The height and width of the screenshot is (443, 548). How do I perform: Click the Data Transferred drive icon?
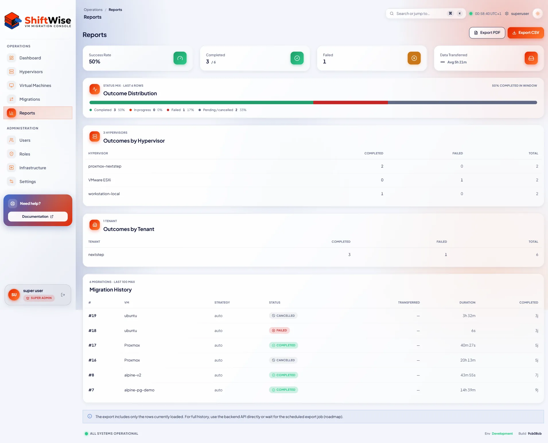[531, 58]
